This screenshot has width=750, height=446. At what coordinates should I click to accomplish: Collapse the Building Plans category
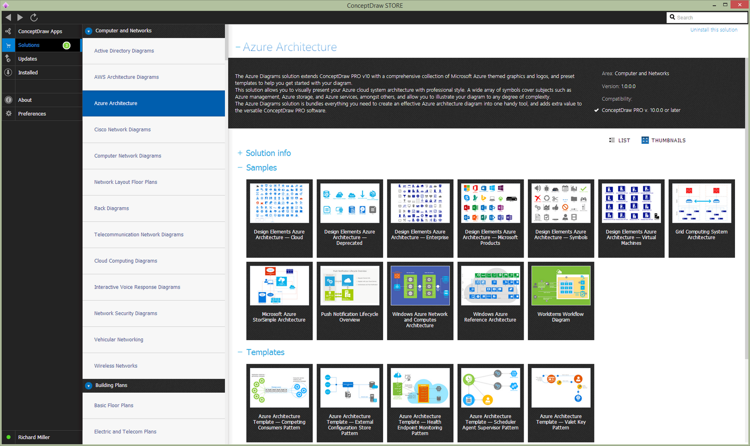click(x=88, y=386)
